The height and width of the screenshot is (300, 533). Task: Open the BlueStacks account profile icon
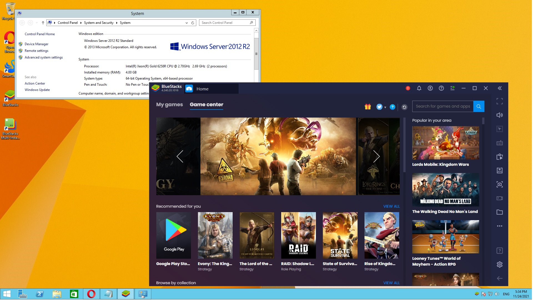(x=430, y=88)
